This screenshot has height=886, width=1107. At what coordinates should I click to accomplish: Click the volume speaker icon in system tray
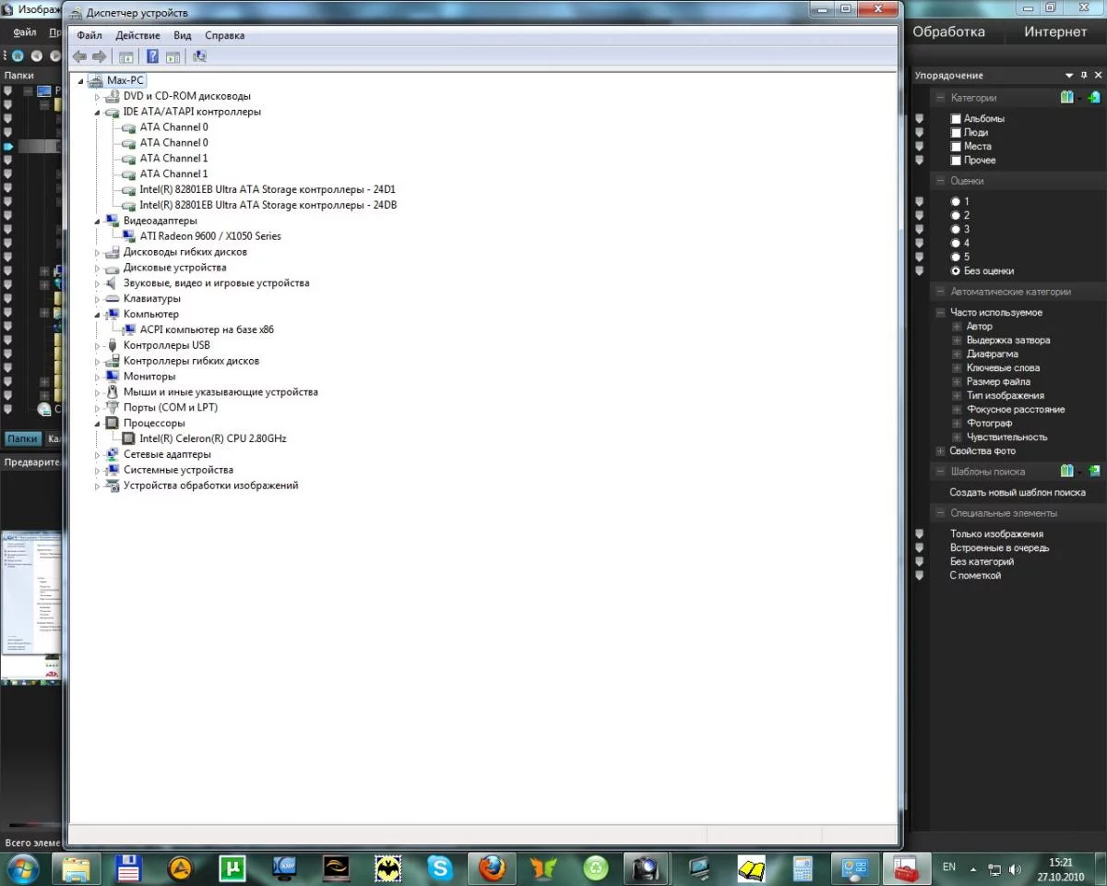[1016, 868]
